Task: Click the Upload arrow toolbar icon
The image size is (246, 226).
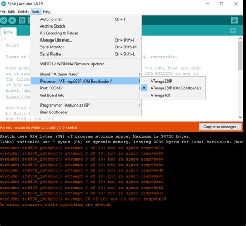Action: [12, 20]
